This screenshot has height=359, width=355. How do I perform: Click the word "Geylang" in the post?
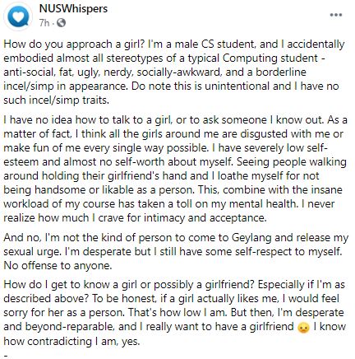[251, 238]
